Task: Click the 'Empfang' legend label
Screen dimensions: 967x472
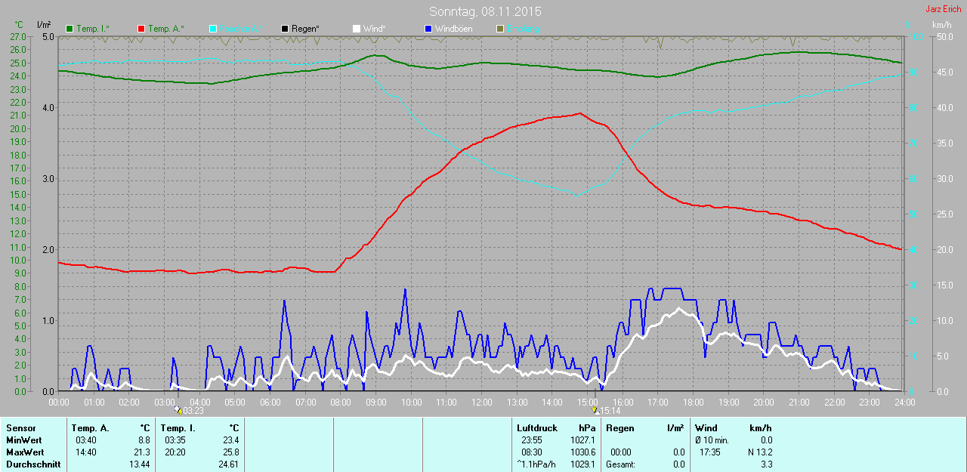Action: point(523,29)
